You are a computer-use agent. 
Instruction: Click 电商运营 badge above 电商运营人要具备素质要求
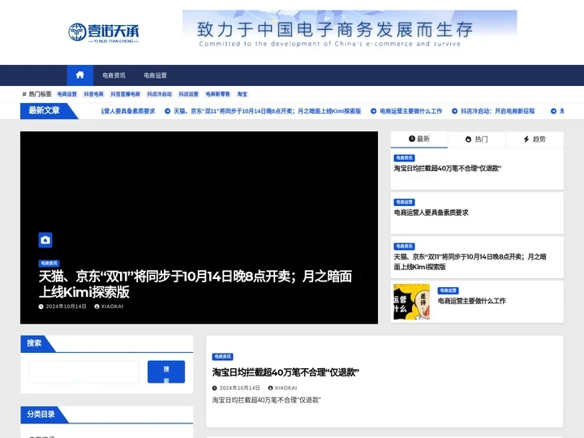[404, 202]
